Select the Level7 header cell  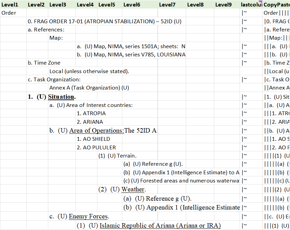click(172, 4)
